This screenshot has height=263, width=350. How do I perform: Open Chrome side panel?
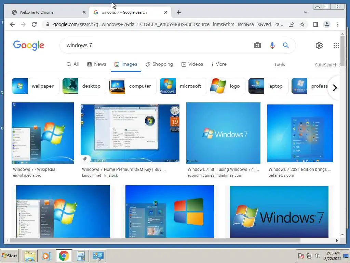pos(315,24)
